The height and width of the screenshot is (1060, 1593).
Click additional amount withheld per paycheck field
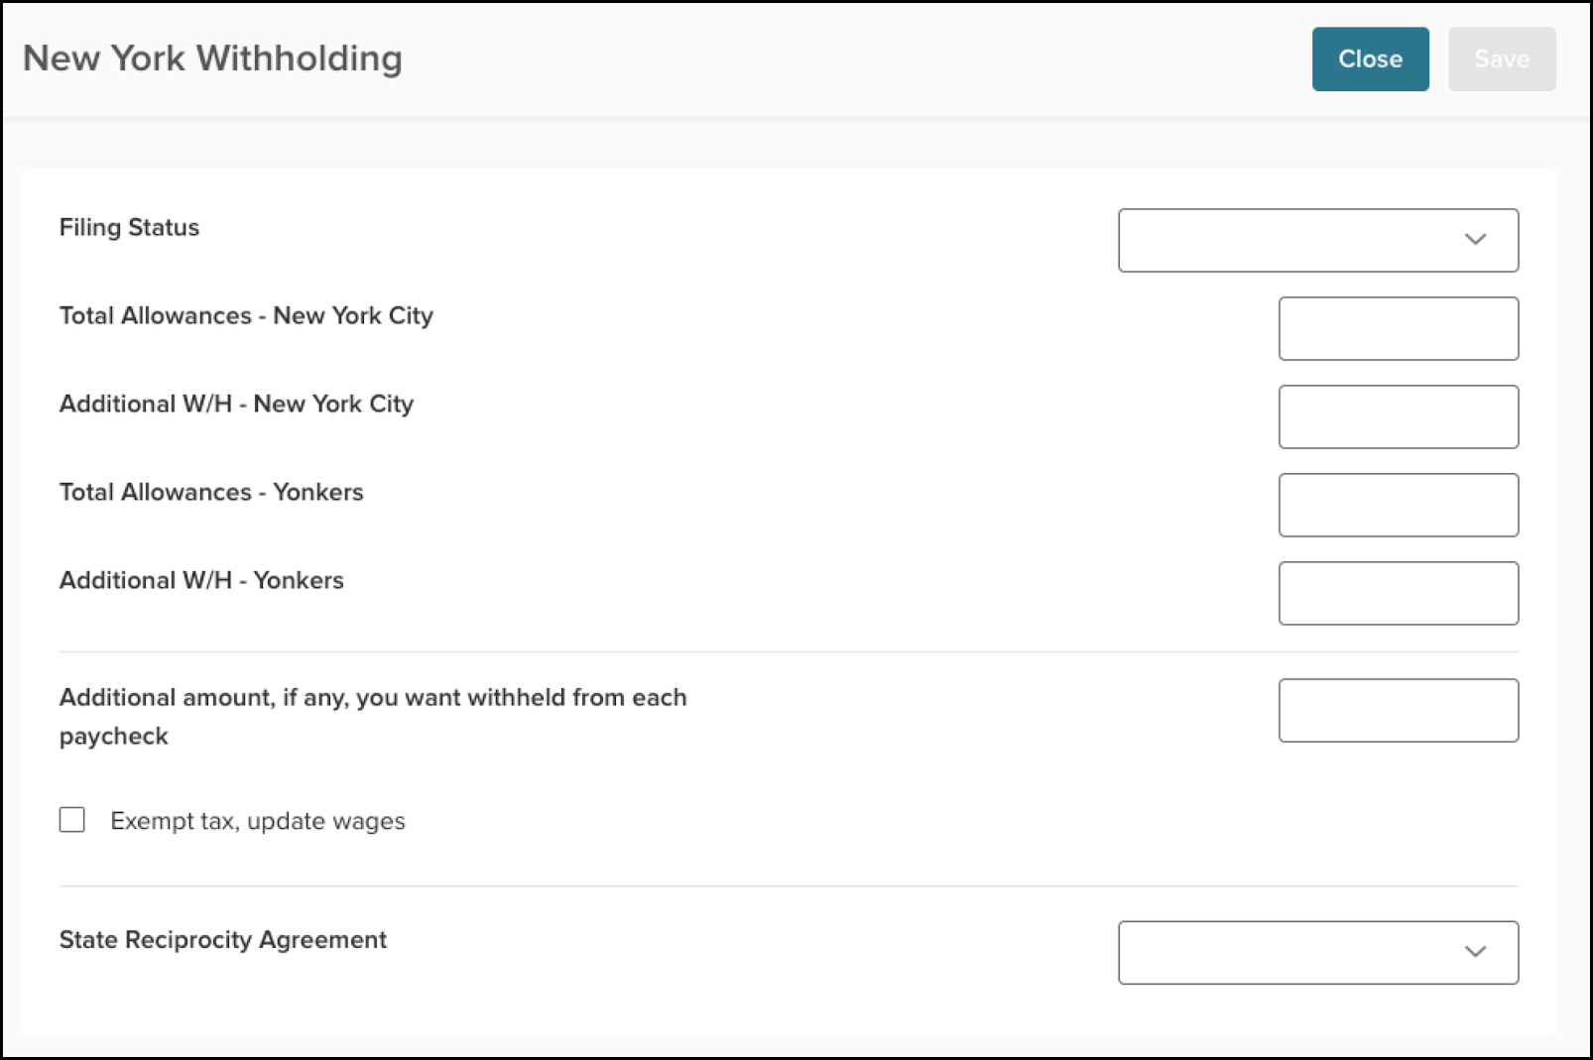(1399, 710)
